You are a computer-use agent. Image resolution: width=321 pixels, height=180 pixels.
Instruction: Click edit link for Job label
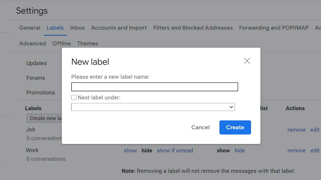[x=315, y=130]
